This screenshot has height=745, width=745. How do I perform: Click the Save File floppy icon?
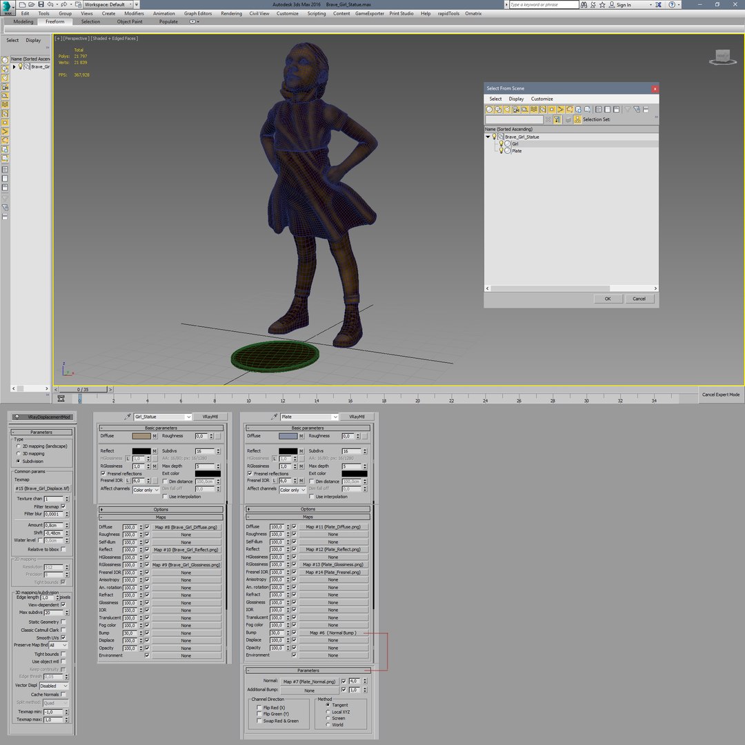pyautogui.click(x=41, y=4)
